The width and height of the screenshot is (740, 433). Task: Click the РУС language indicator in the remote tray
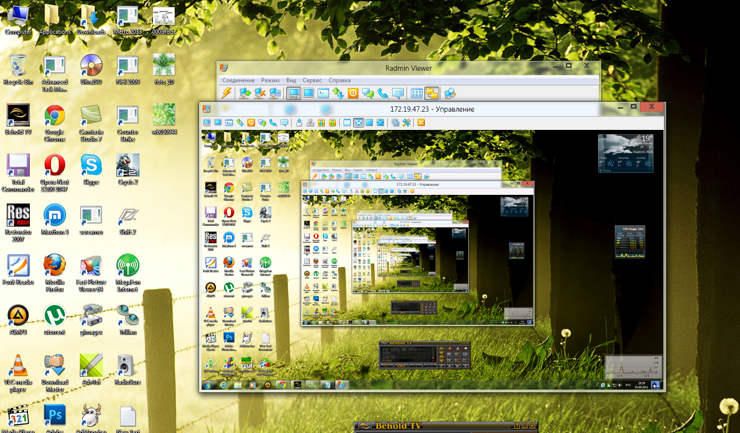tap(628, 385)
